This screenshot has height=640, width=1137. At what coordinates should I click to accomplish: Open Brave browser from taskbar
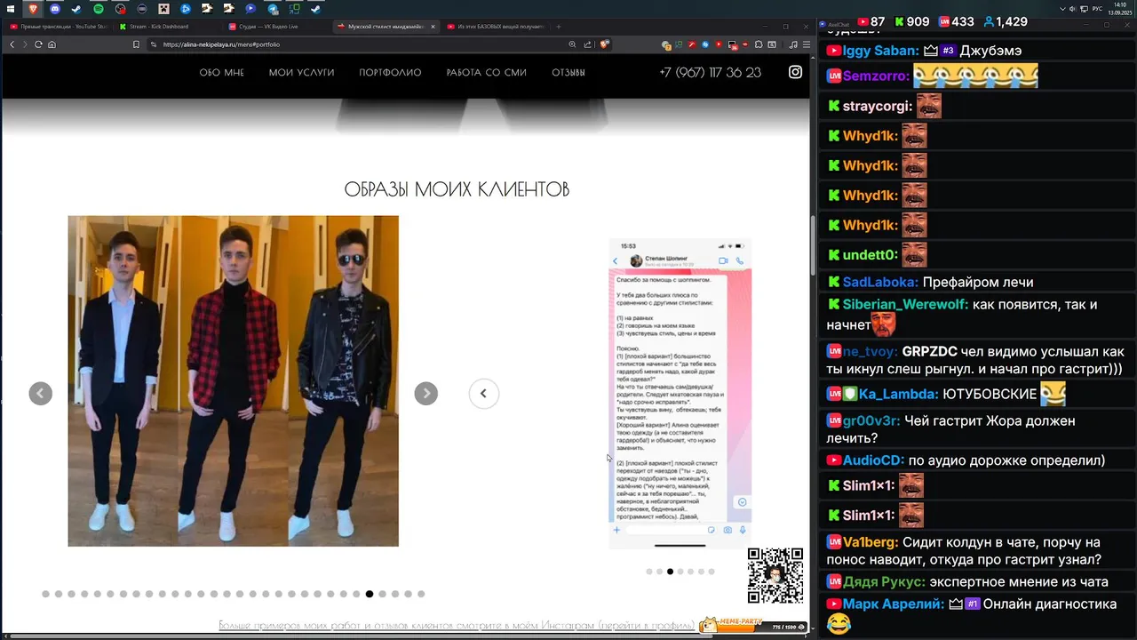pos(33,9)
